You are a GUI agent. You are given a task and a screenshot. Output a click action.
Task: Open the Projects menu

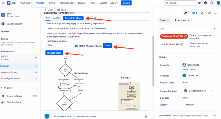pyautogui.click(x=41, y=3)
